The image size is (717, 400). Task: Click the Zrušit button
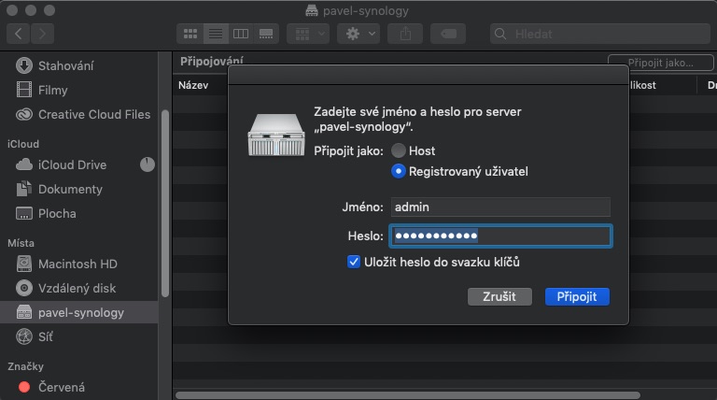[x=499, y=296]
